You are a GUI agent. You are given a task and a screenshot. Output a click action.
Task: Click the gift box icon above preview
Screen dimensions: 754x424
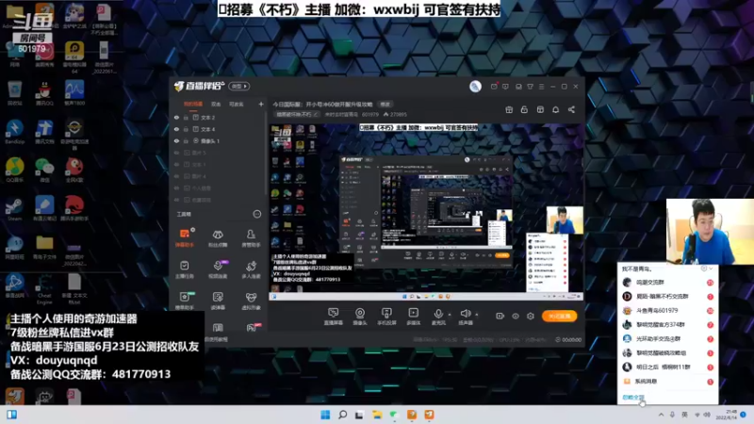pyautogui.click(x=509, y=109)
